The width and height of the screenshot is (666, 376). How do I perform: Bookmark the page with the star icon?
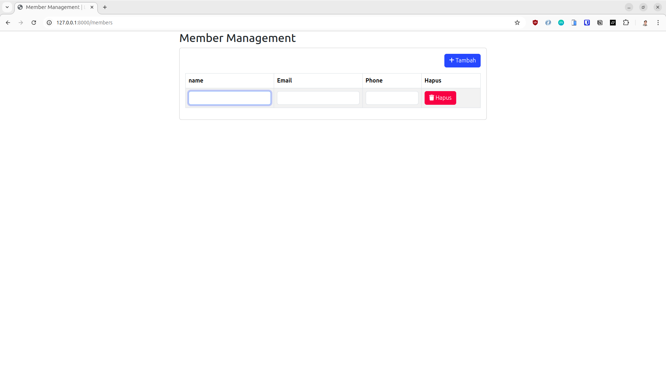click(517, 22)
